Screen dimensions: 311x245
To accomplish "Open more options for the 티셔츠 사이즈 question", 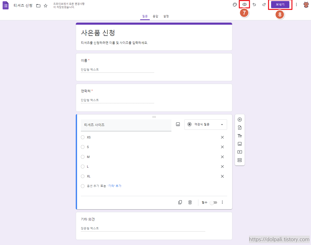I will point(222,202).
